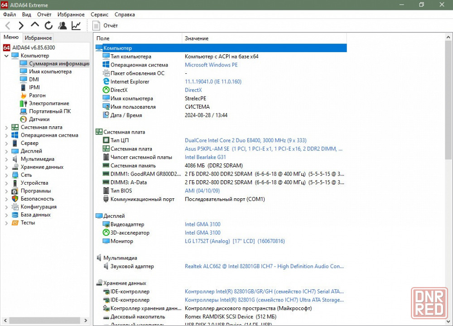Click the Звуковой адаптер speaker icon

(106, 266)
